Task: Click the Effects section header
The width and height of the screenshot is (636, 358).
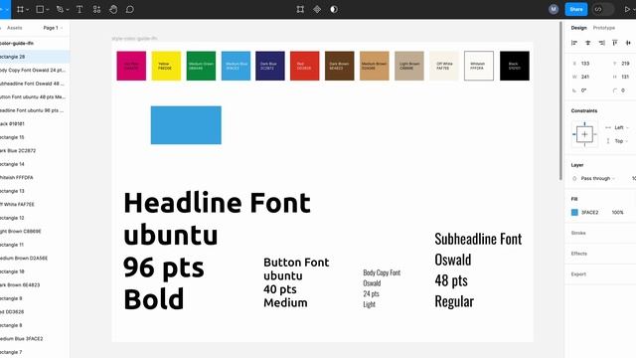Action: pos(578,254)
